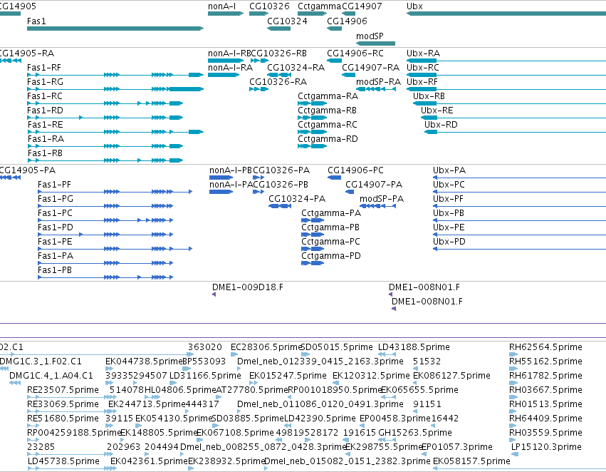Image resolution: width=606 pixels, height=472 pixels.
Task: Choose the Fas1-RD transcript label
Action: pos(45,111)
